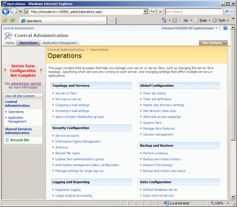Switch to the Home navigation tab
Image resolution: width=237 pixels, height=207 pixels.
click(10, 43)
